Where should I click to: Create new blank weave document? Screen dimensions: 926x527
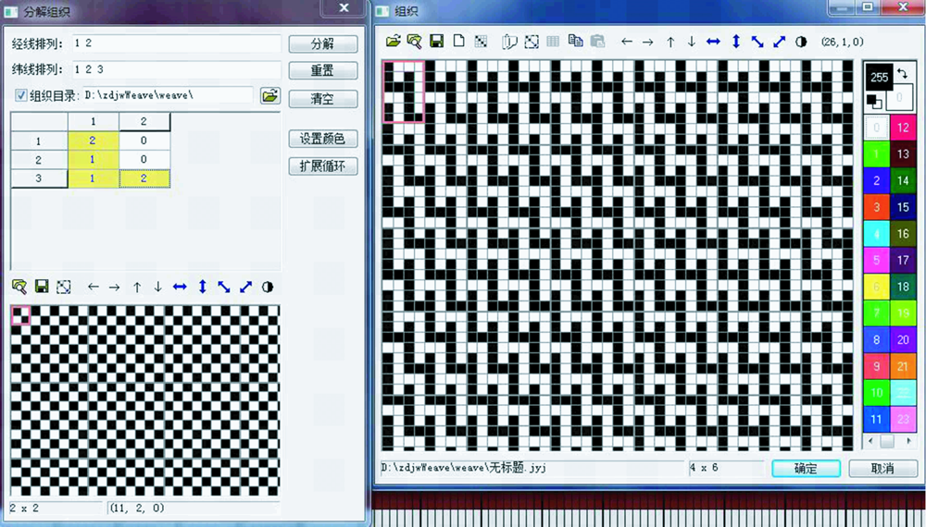pos(458,42)
